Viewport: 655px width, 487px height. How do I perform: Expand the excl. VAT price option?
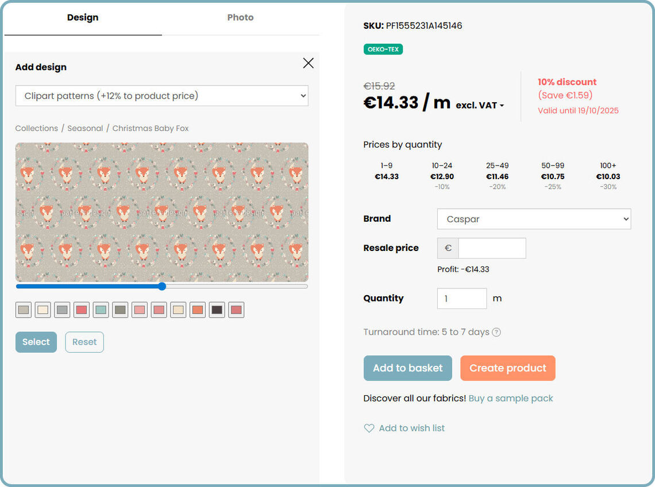coord(480,106)
